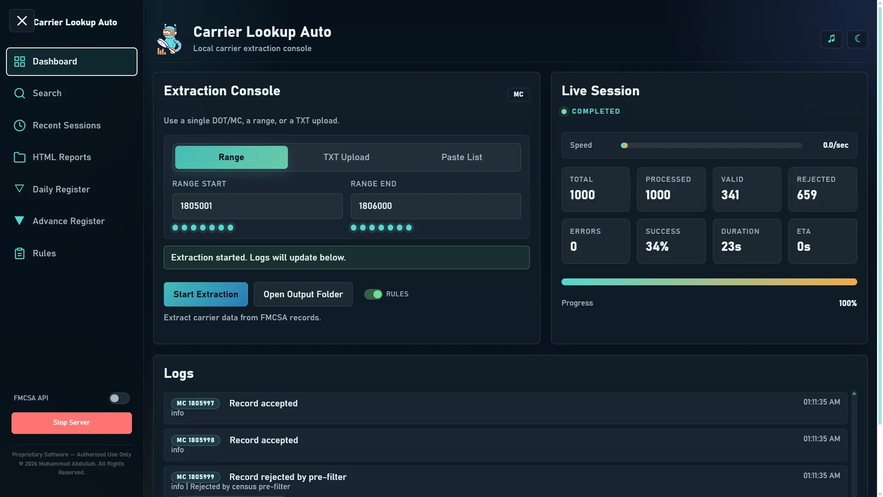883x497 pixels.
Task: Open the Advance Register page
Action: [72, 221]
